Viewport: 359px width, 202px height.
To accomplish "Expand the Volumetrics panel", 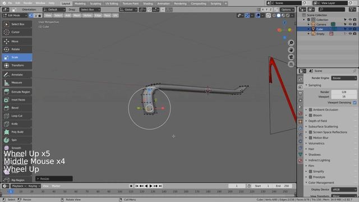I will pos(316,144).
